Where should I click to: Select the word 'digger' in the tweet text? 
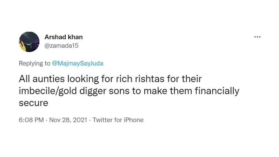(93, 91)
